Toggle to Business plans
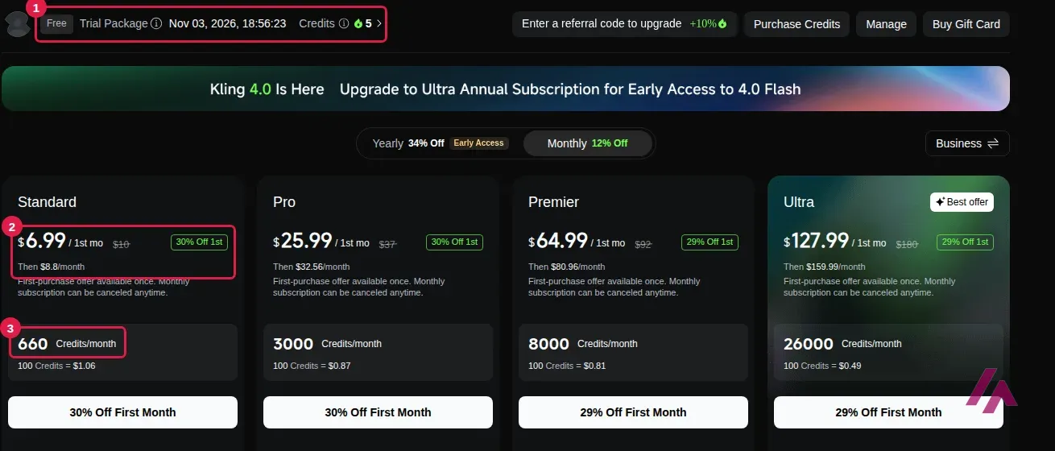 click(x=967, y=143)
